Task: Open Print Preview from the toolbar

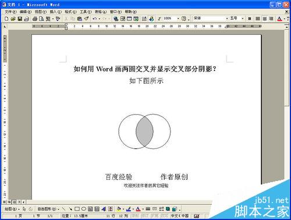Action: tap(41, 19)
